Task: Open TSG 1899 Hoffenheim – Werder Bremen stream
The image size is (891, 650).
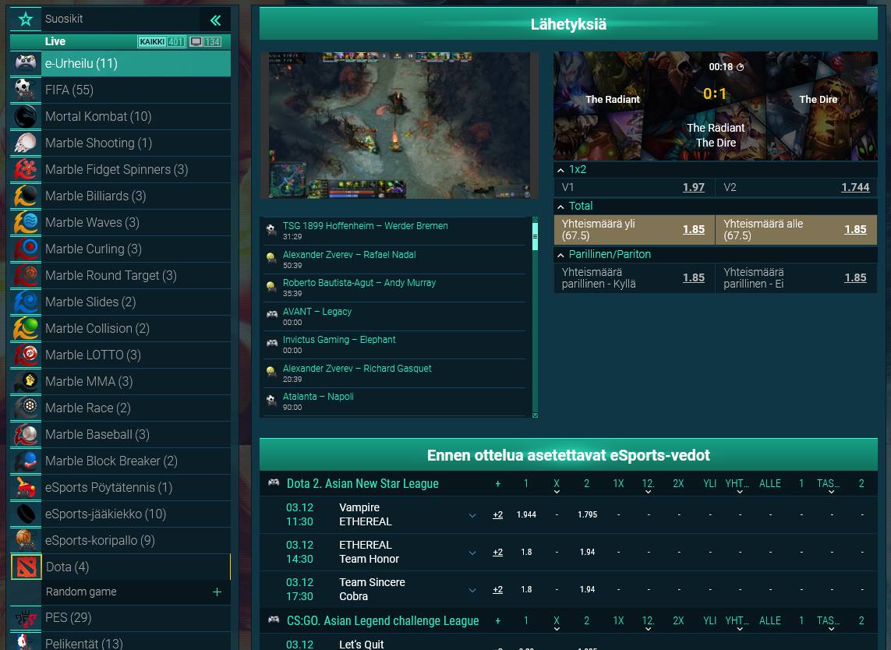Action: (x=395, y=231)
